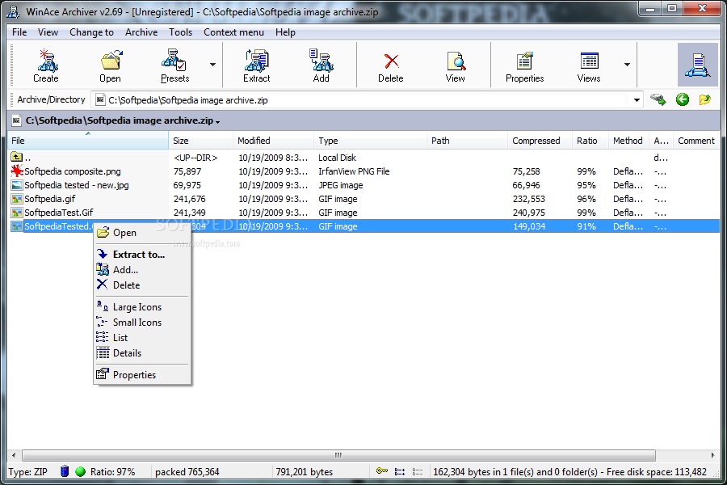
Task: Open the Context menu menu item
Action: pos(233,32)
